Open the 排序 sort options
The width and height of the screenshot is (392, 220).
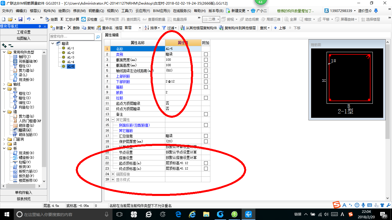click(152, 28)
